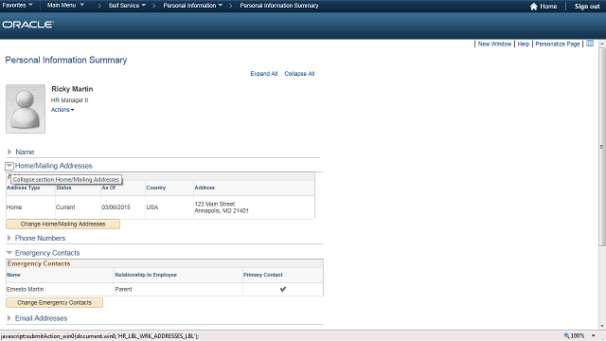606x341 pixels.
Task: Click the page vertical scrollbar thumb
Action: [x=602, y=147]
